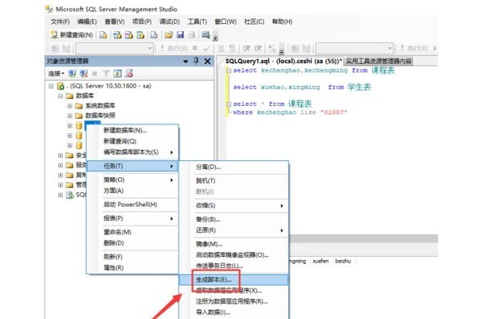Click the cancel query stop icon
The image size is (478, 319).
(195, 48)
